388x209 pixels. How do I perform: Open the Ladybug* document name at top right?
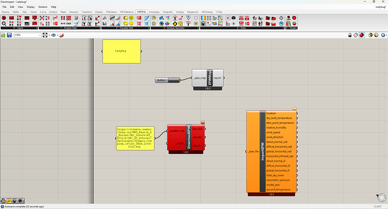coord(381,7)
